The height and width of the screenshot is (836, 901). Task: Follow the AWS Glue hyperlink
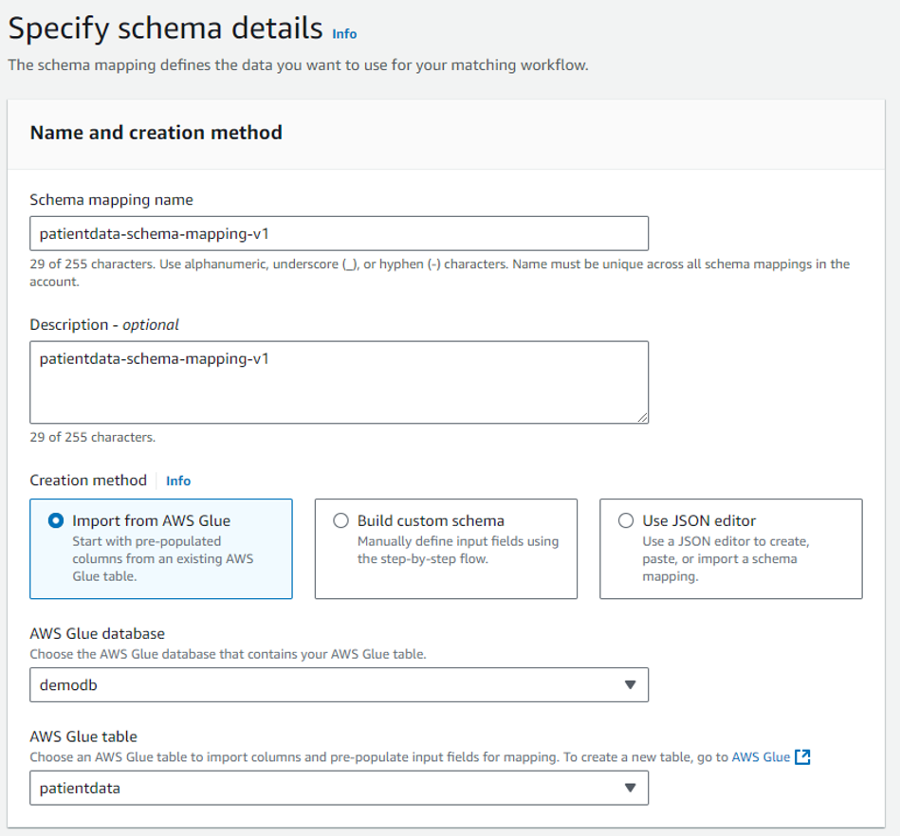(x=762, y=756)
